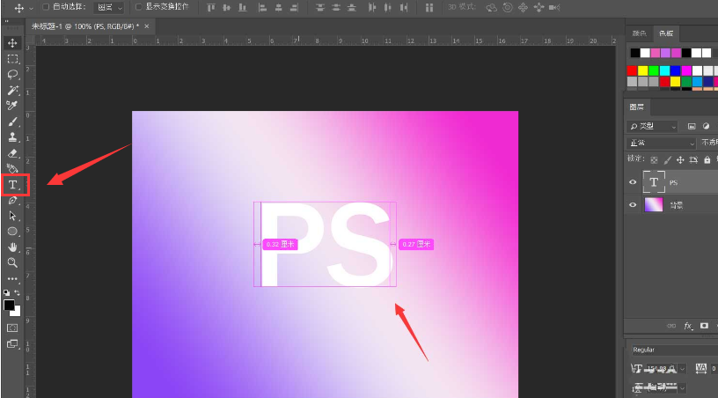Select the Horizontal Type tool

coord(13,185)
